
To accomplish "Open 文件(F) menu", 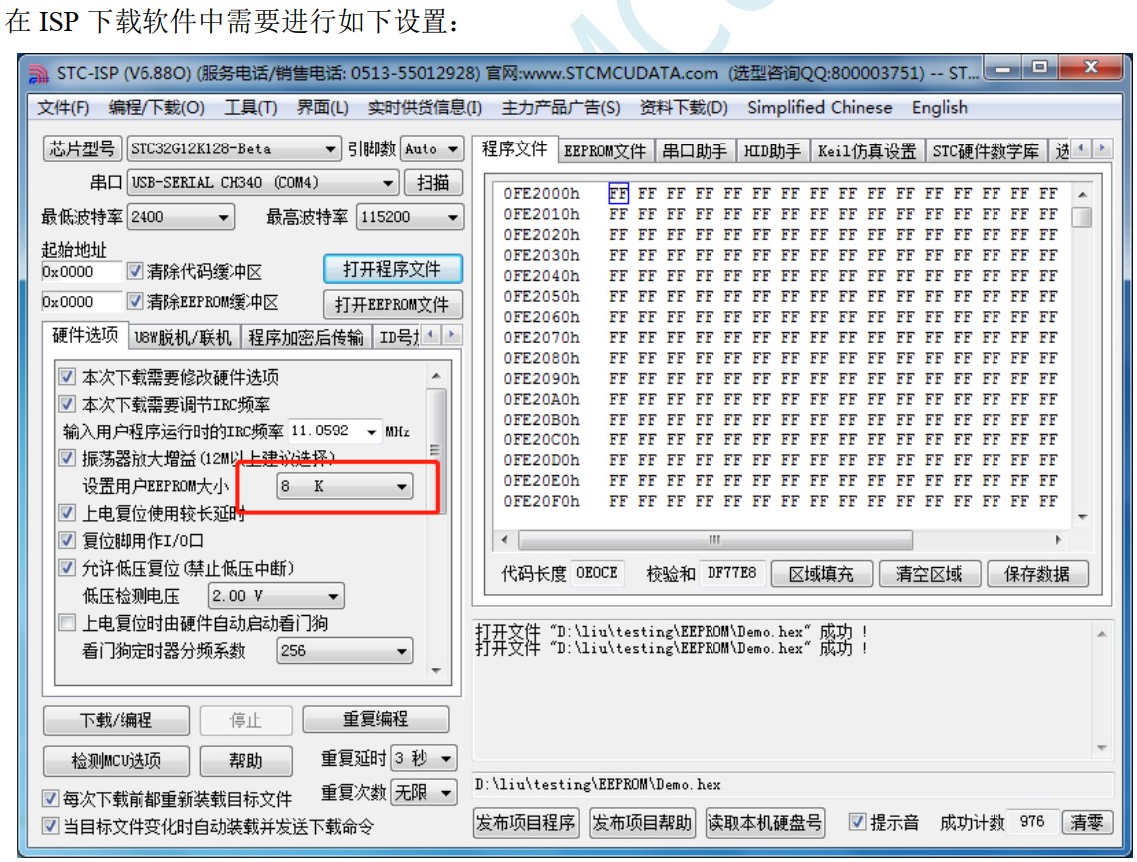I will coord(63,108).
